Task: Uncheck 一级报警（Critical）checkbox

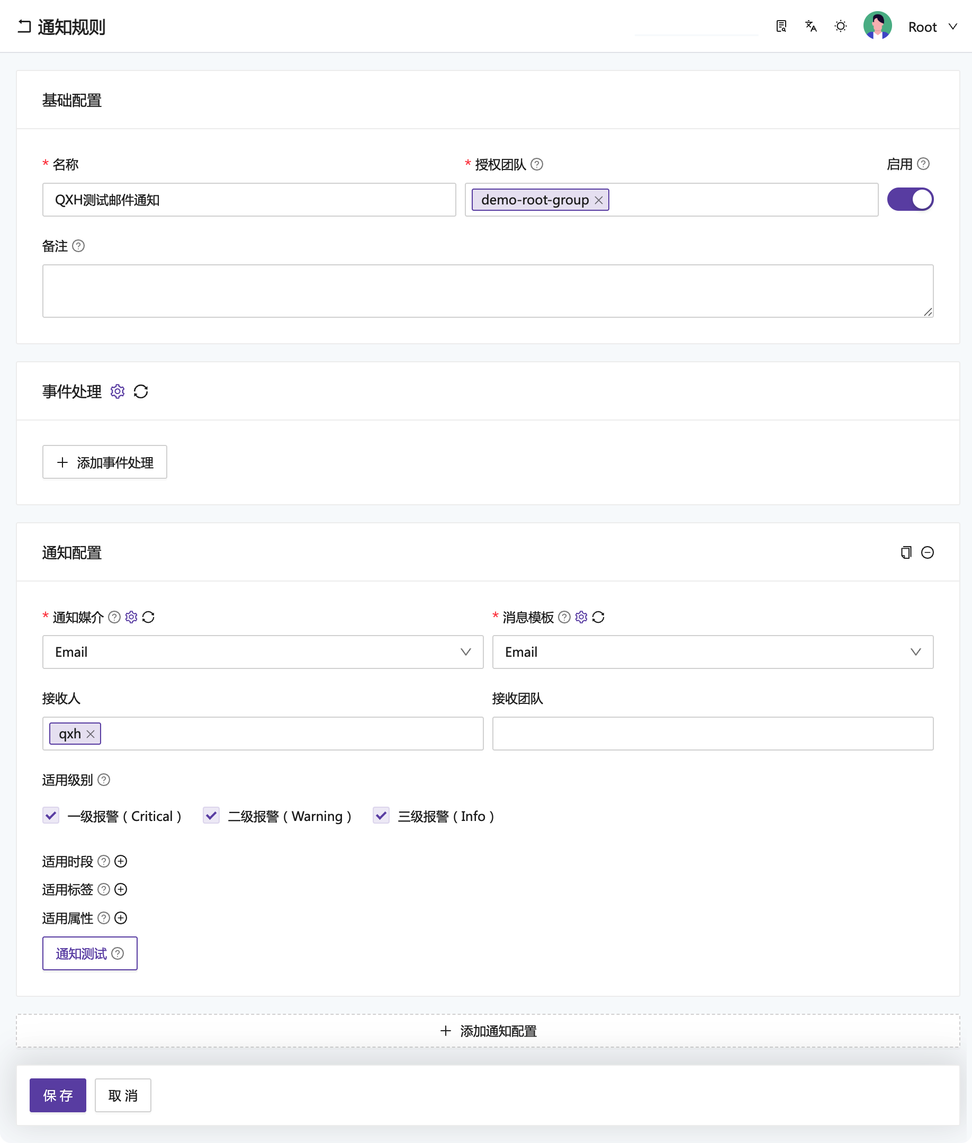Action: [51, 816]
